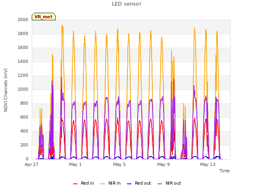
Task: Click the red swatch beside Red in
Action: 75,184
